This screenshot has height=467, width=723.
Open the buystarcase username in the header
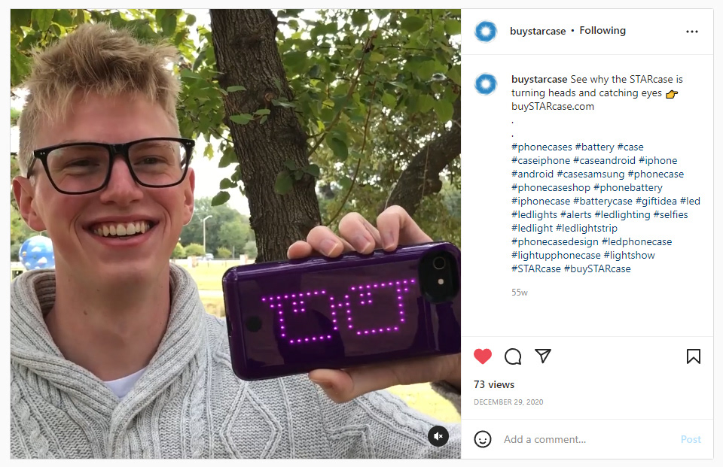538,31
